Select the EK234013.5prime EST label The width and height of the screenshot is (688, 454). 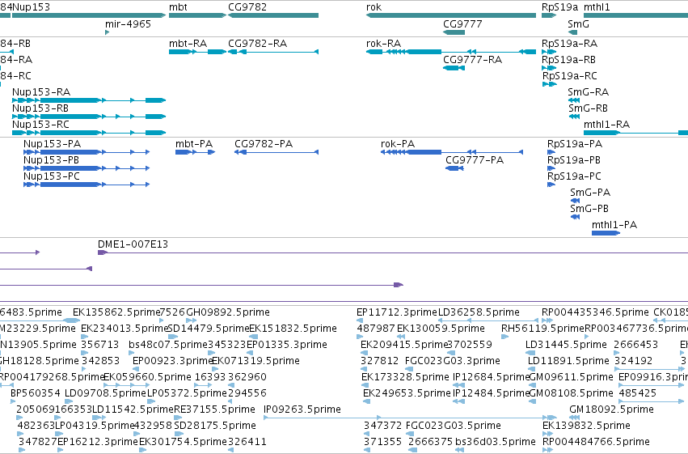point(125,329)
